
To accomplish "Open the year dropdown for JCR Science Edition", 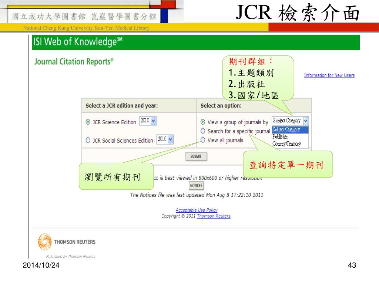I will pyautogui.click(x=148, y=121).
